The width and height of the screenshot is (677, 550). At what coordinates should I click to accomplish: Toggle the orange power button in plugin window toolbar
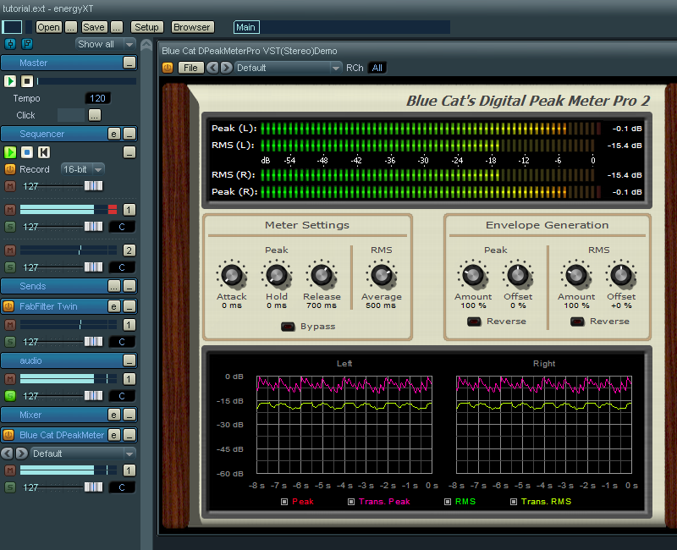coord(168,68)
